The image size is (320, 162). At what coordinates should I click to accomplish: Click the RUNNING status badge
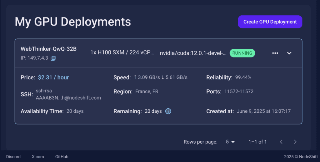pos(242,53)
